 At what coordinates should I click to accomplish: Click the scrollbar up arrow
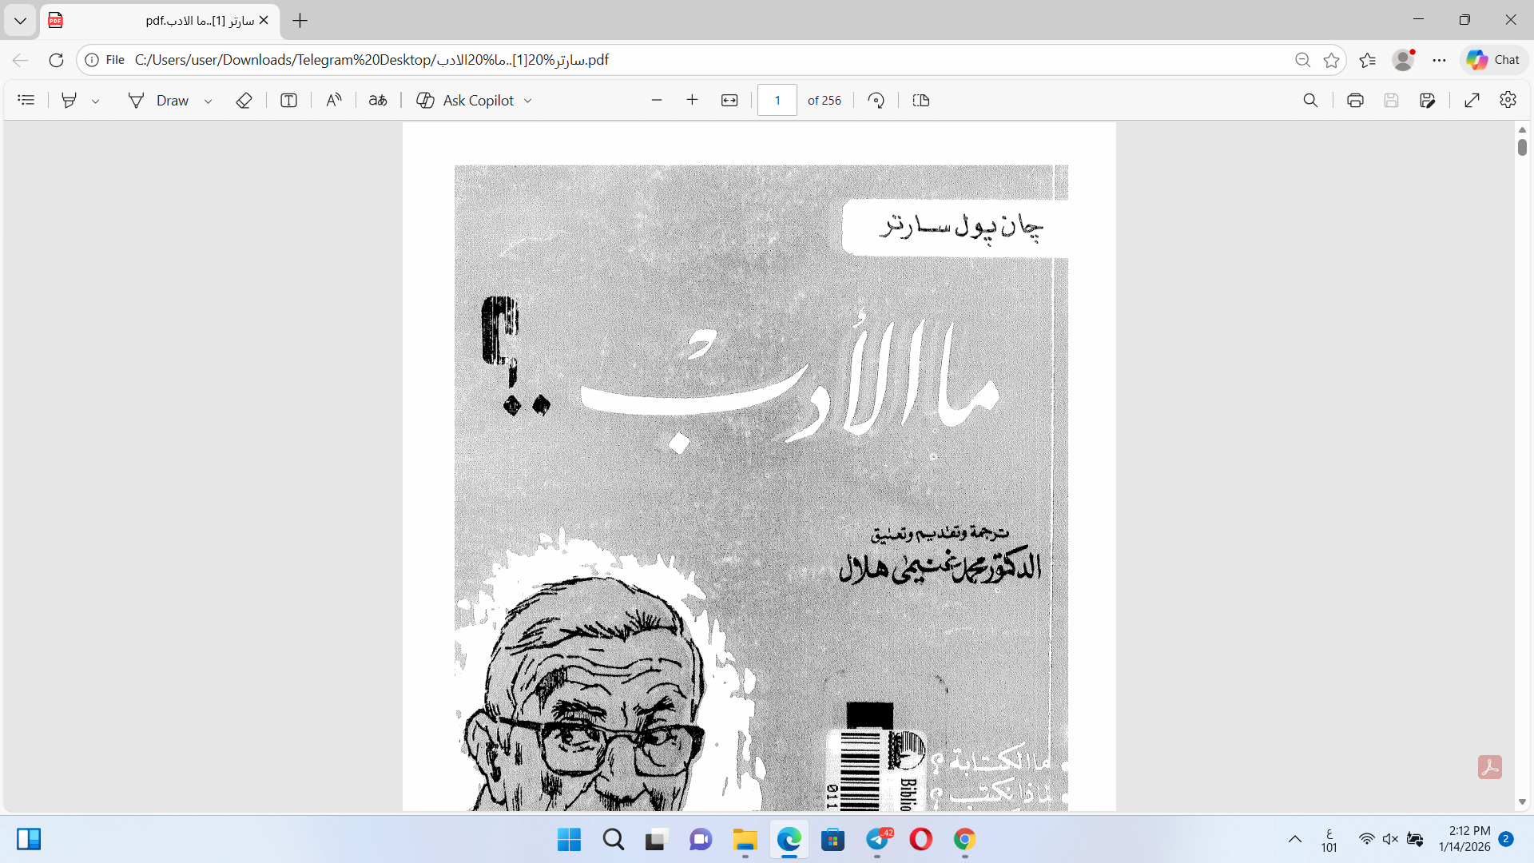click(1522, 129)
